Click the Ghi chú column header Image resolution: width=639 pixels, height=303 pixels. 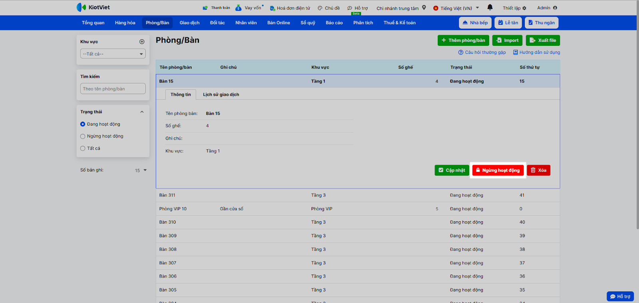[x=228, y=67]
